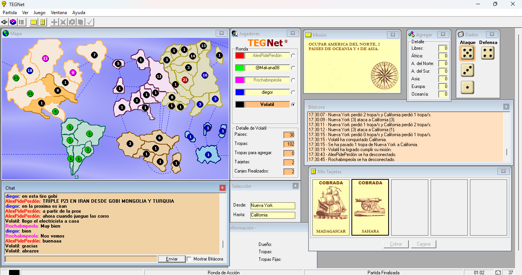The width and height of the screenshot is (522, 275).
Task: Click the attack die showing three
Action: click(x=467, y=70)
